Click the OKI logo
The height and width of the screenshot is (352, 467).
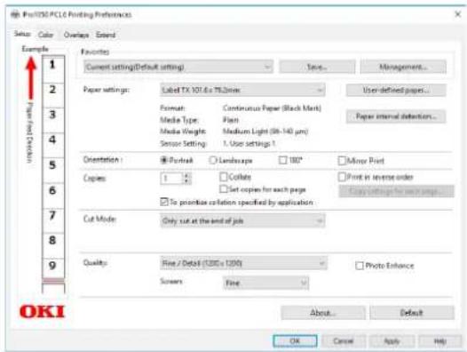click(x=42, y=312)
